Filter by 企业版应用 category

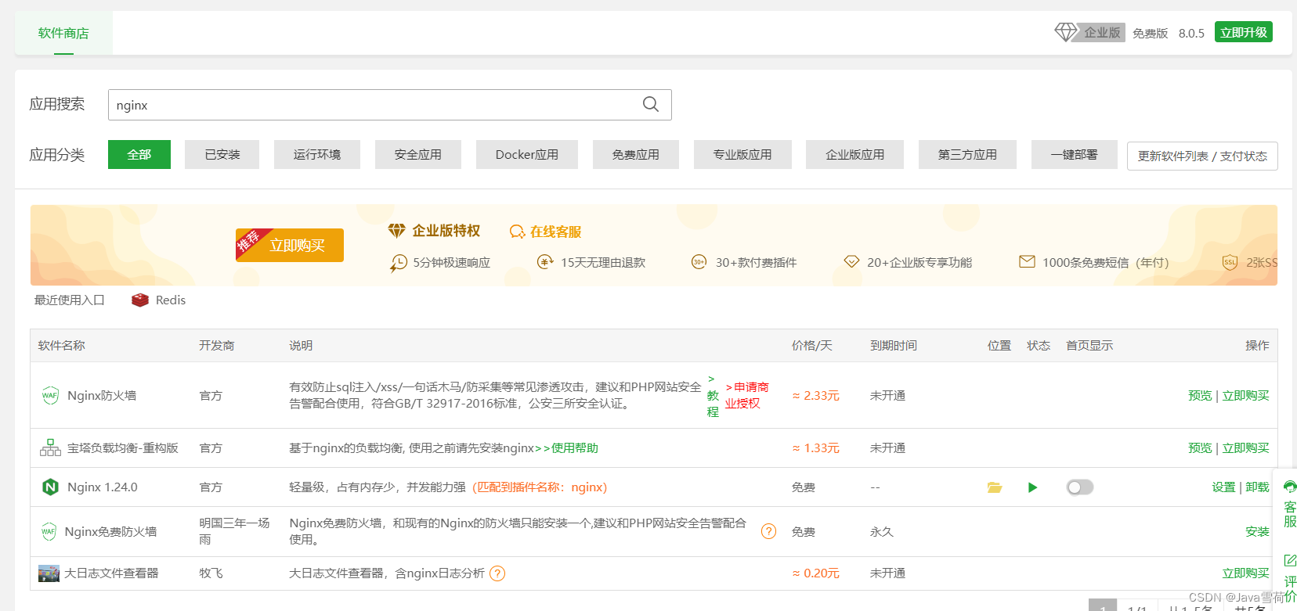855,154
